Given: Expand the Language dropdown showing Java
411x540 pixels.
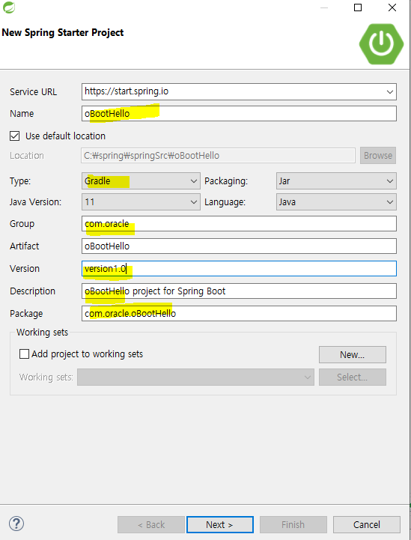Looking at the screenshot, I should tap(336, 201).
